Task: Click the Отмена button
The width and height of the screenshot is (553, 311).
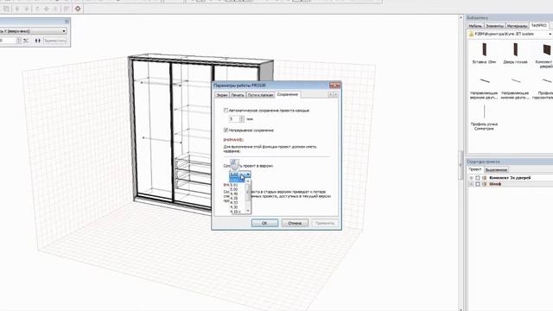Action: (x=295, y=223)
